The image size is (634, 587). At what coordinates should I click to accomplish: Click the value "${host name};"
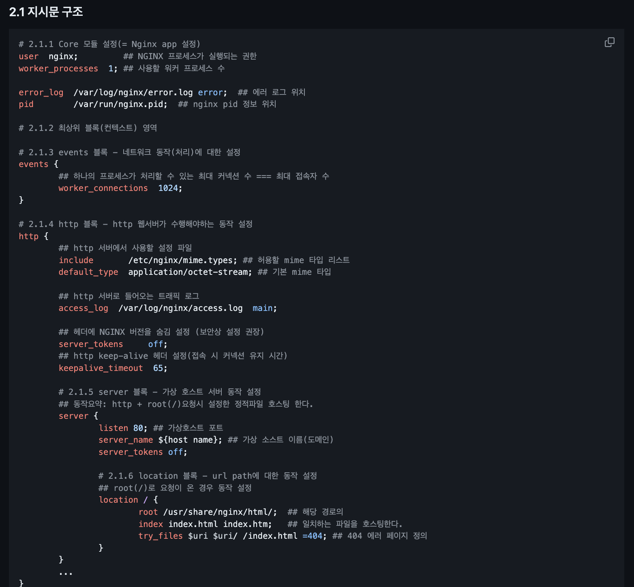[x=190, y=440]
